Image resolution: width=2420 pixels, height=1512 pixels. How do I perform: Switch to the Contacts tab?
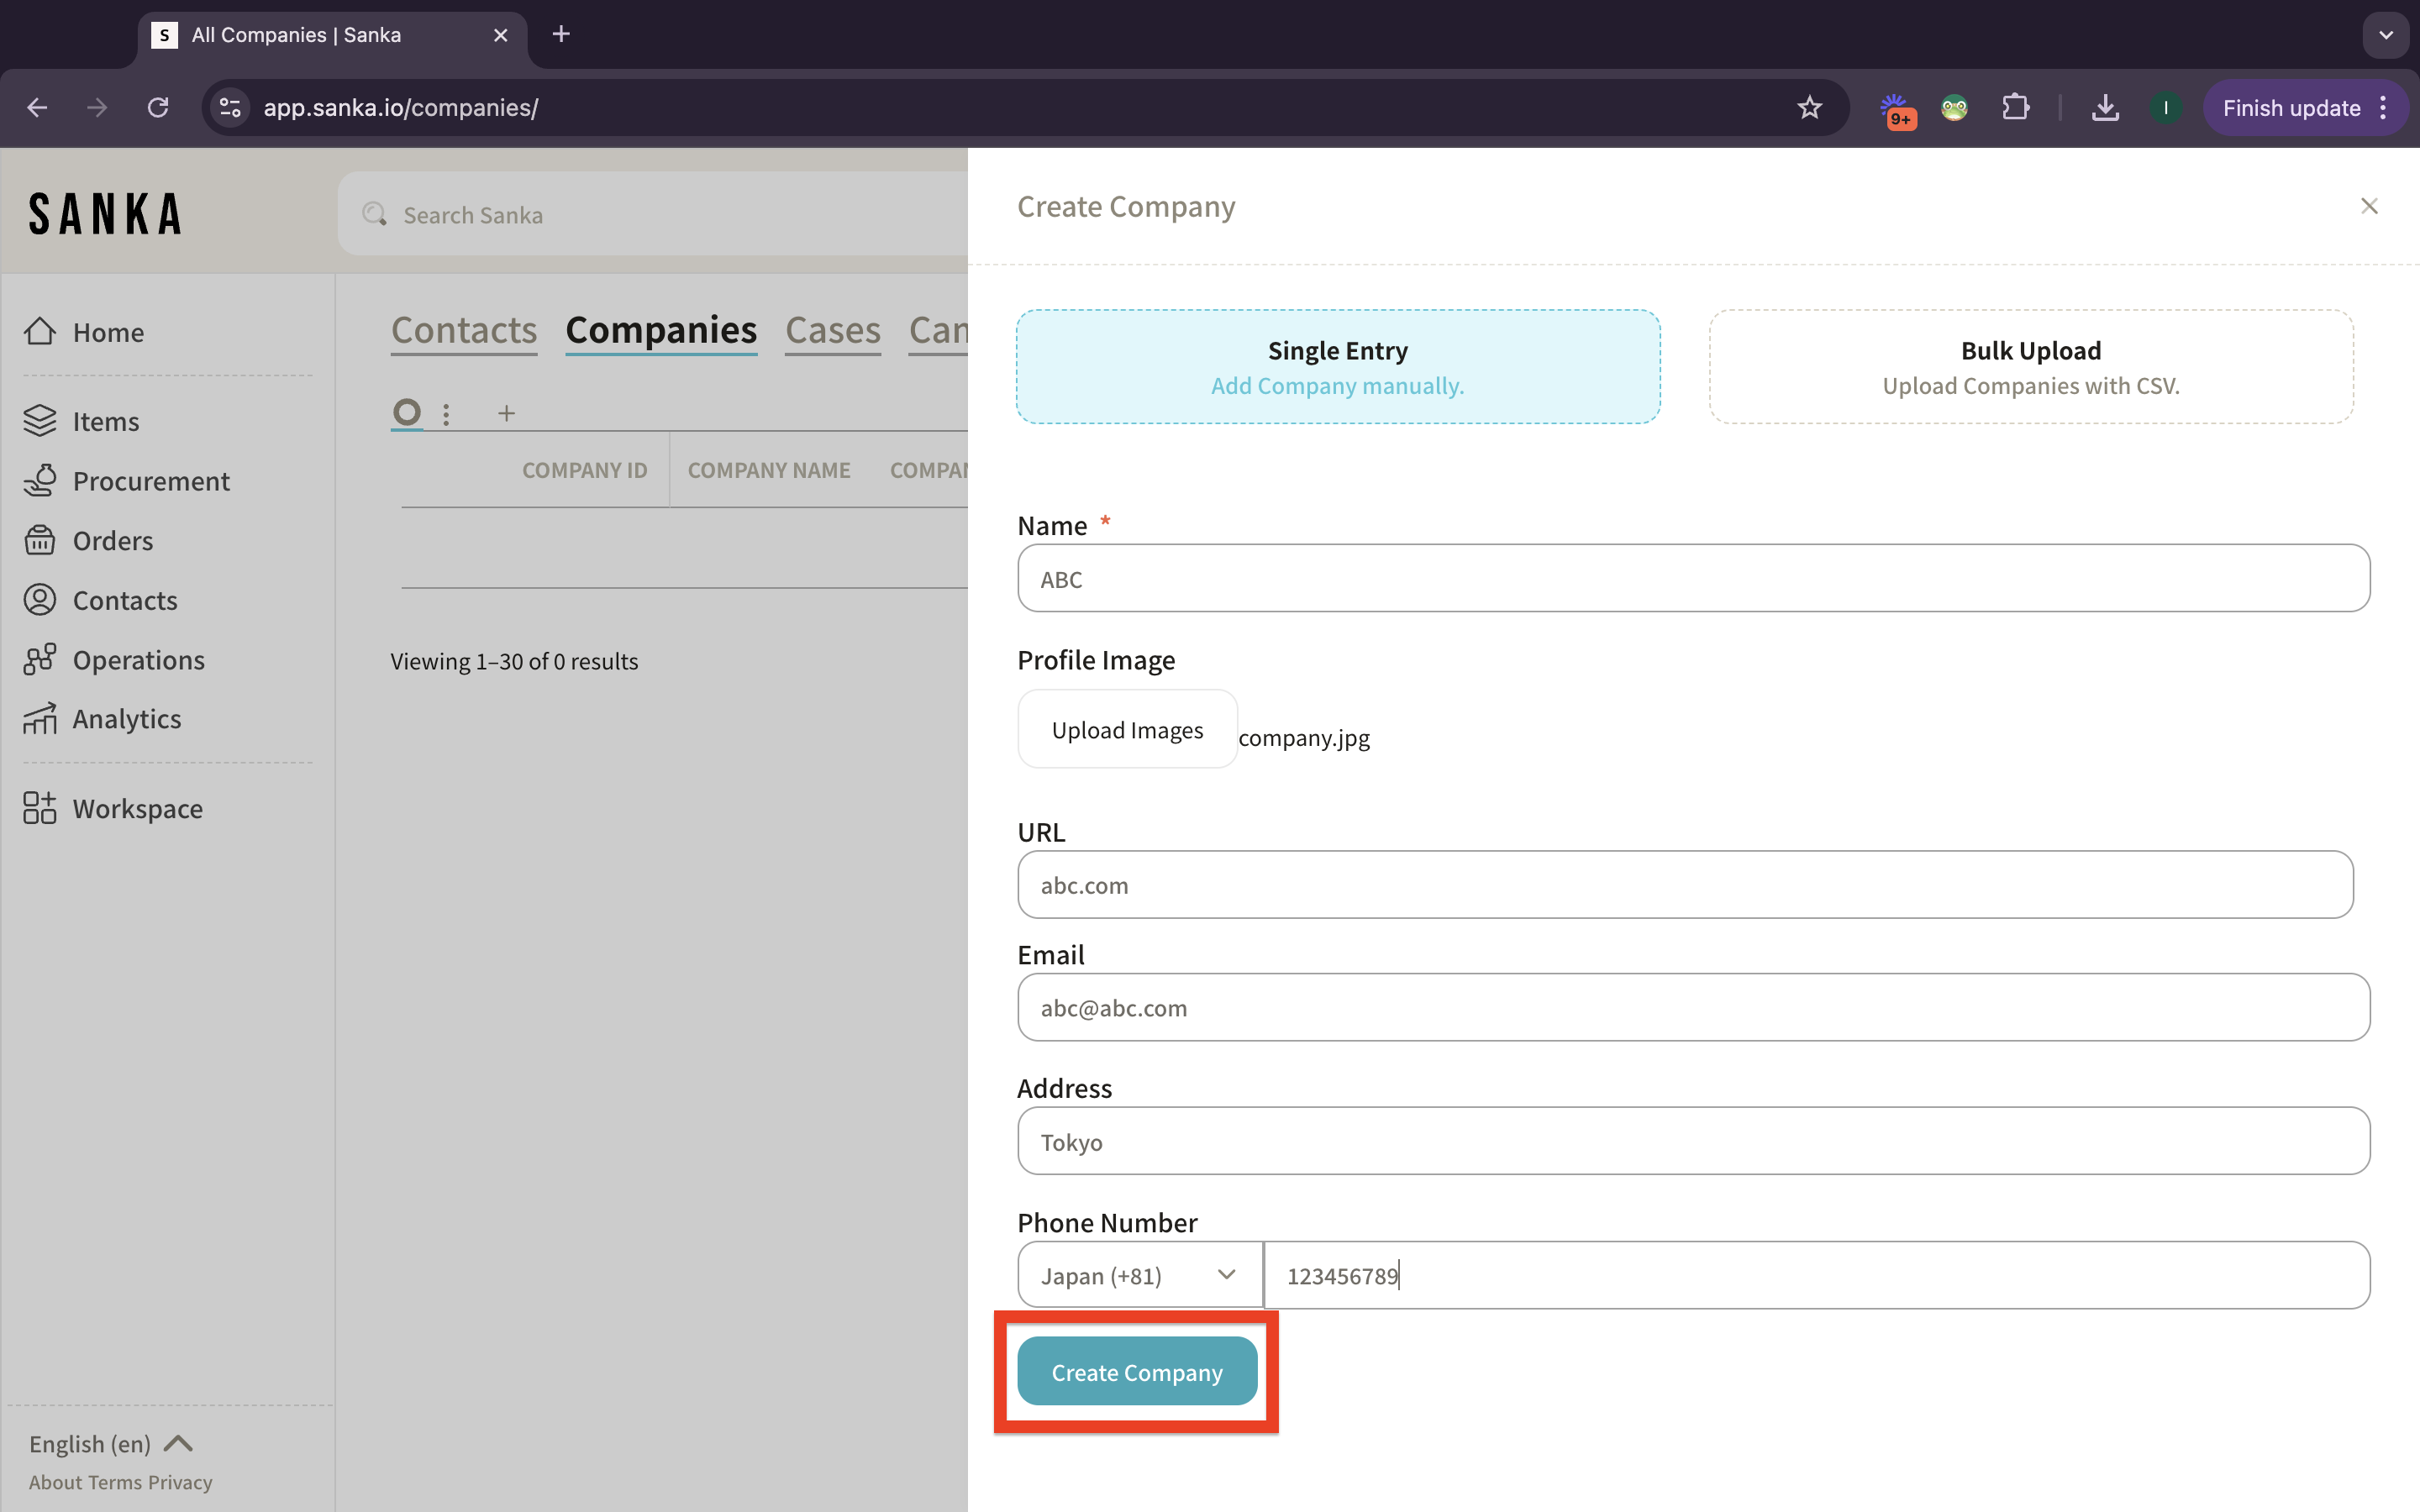tap(464, 331)
